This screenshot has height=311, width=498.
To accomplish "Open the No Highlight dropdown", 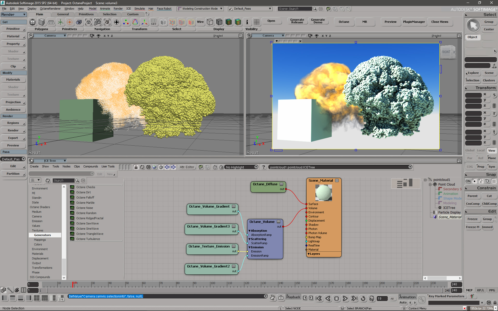I will coord(241,167).
